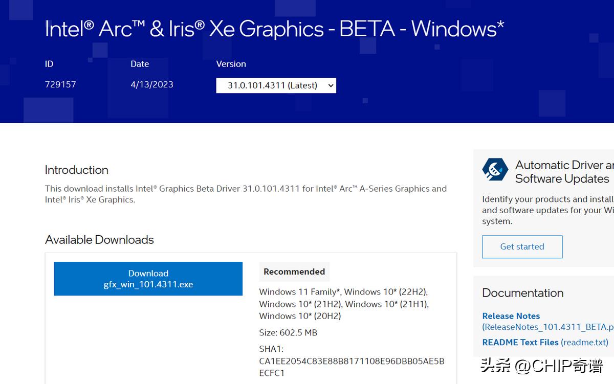Click the SHA1 checksum text
Viewport: 614px width, 384px height.
(x=352, y=360)
